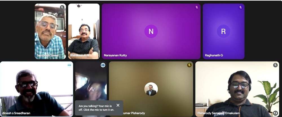282x117 pixels.
Task: Click the name label Pisharody Samajam Ernakulam
Action: click(219, 113)
